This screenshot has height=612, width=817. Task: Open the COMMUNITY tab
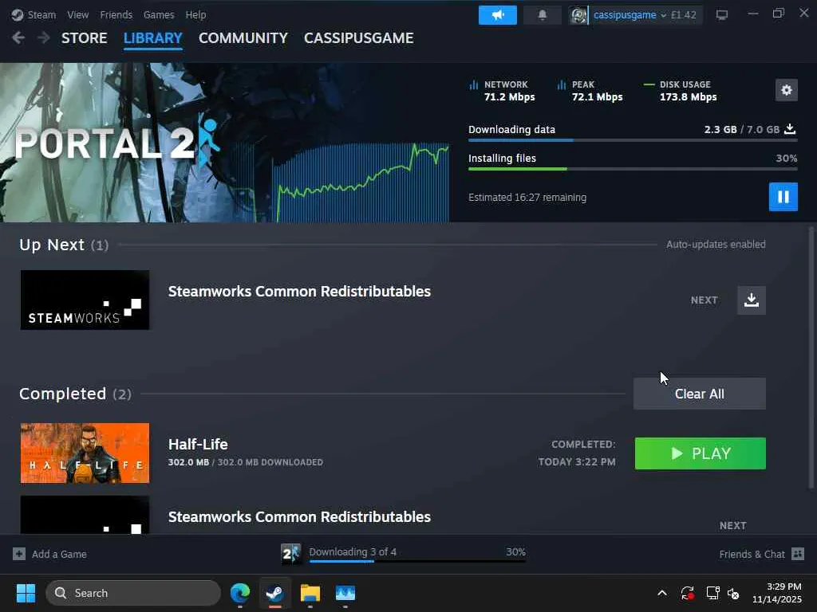pyautogui.click(x=243, y=38)
